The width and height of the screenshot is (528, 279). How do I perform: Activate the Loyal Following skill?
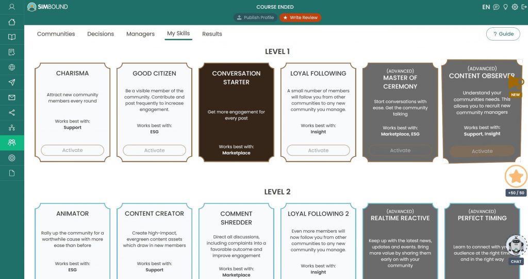click(x=318, y=150)
